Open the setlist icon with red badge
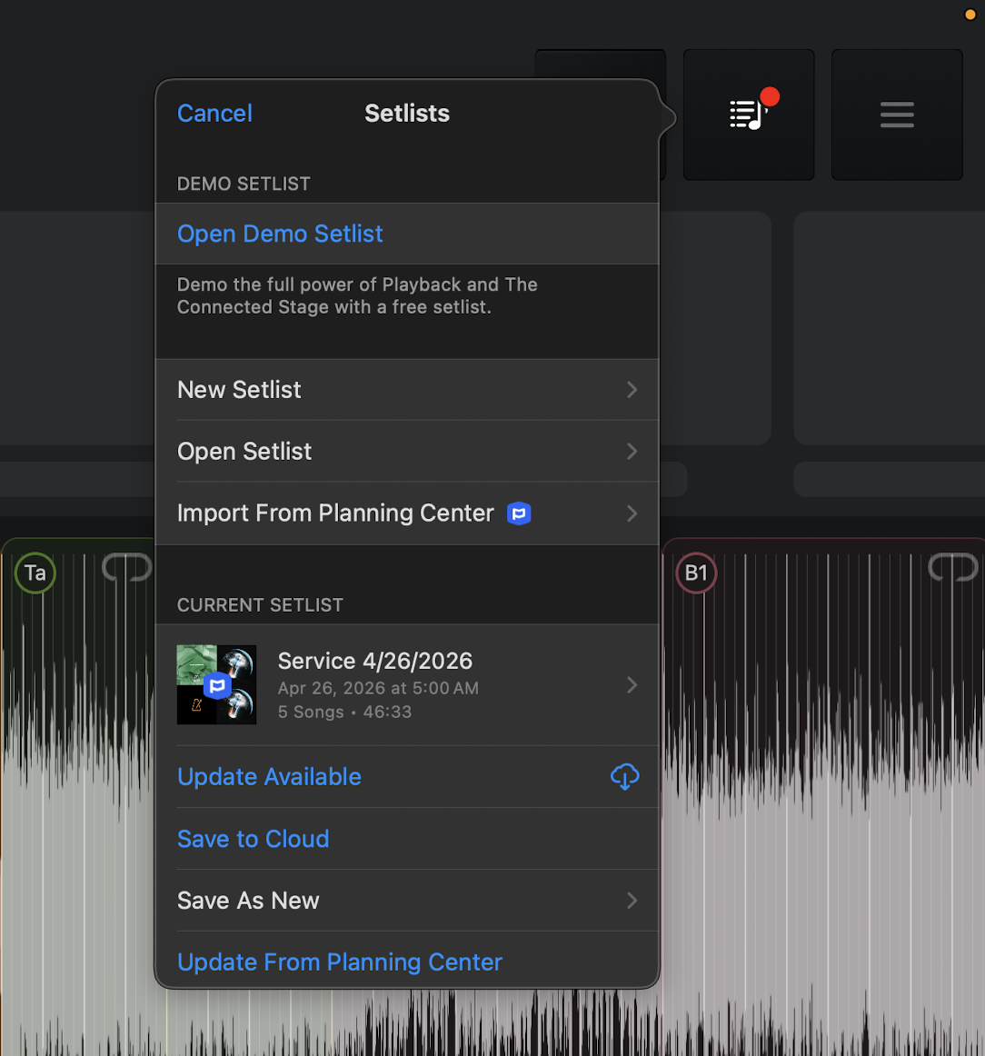The height and width of the screenshot is (1056, 985). (x=749, y=115)
